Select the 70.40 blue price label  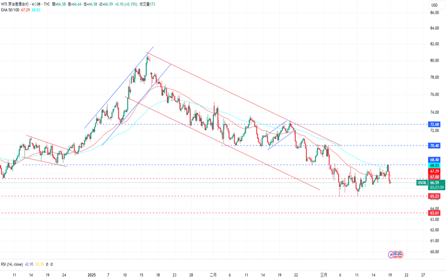coord(434,146)
